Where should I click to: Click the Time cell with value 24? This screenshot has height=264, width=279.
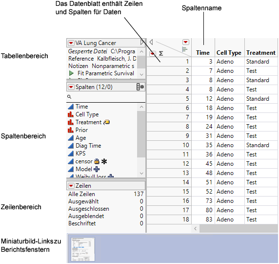[203, 127]
